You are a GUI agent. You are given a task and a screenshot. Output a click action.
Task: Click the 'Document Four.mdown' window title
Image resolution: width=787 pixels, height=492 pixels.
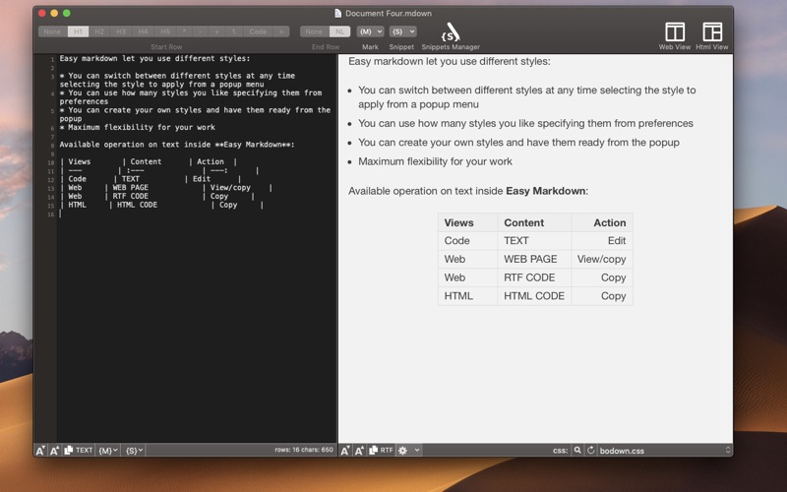pos(388,14)
